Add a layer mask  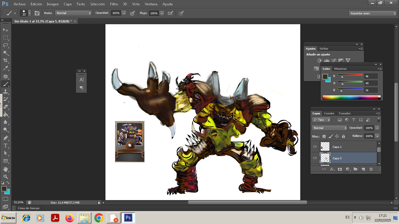[x=340, y=169]
